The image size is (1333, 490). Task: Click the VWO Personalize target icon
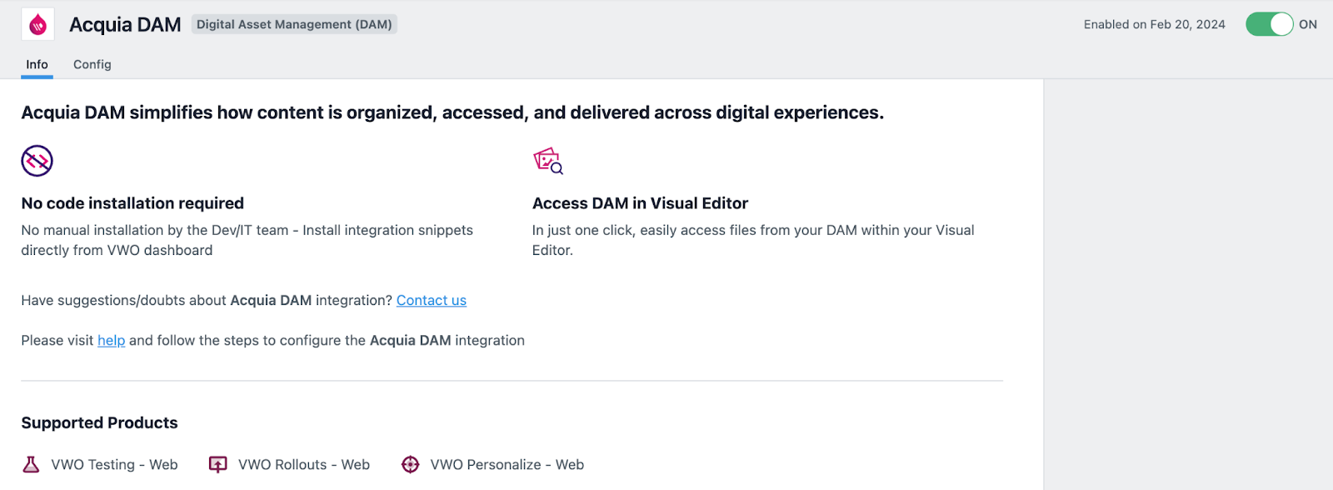point(410,464)
